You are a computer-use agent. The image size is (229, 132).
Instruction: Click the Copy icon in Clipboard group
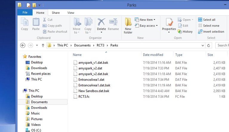click(24, 24)
